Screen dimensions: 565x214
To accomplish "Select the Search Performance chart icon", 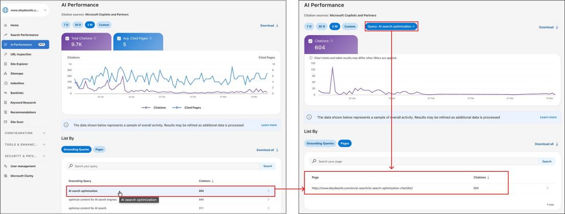I will pos(6,35).
